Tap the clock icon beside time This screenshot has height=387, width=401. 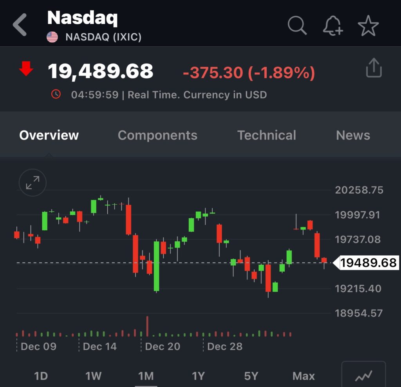click(56, 94)
